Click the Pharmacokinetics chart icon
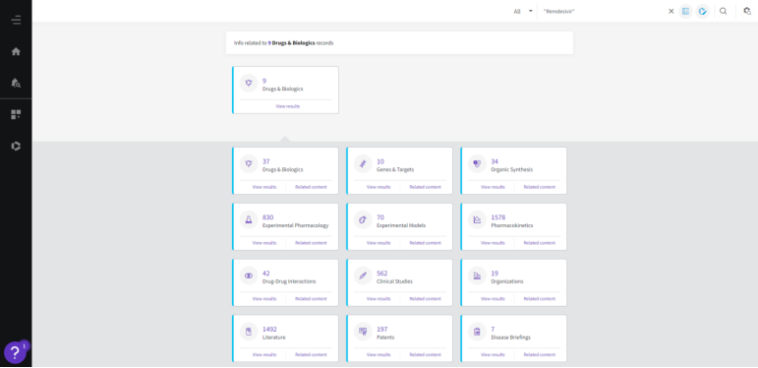 477,219
